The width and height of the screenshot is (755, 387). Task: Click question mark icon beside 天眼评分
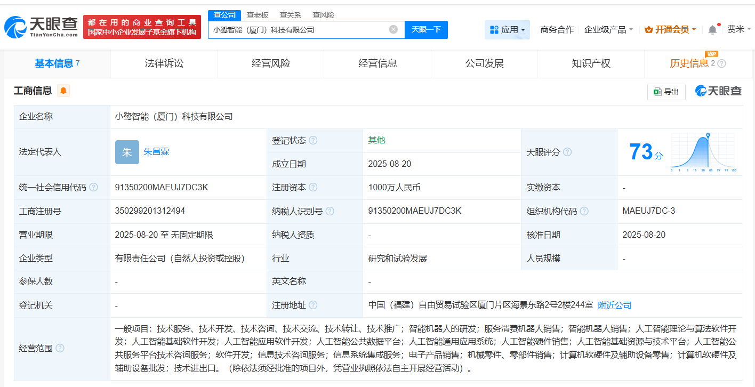point(567,152)
